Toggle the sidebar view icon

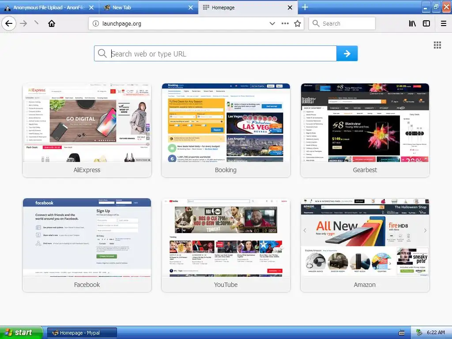coord(426,24)
